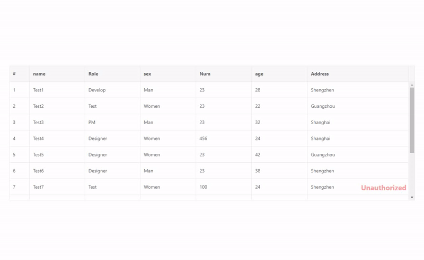The height and width of the screenshot is (260, 424).
Task: Click the scrollbar down arrow
Action: (x=412, y=197)
